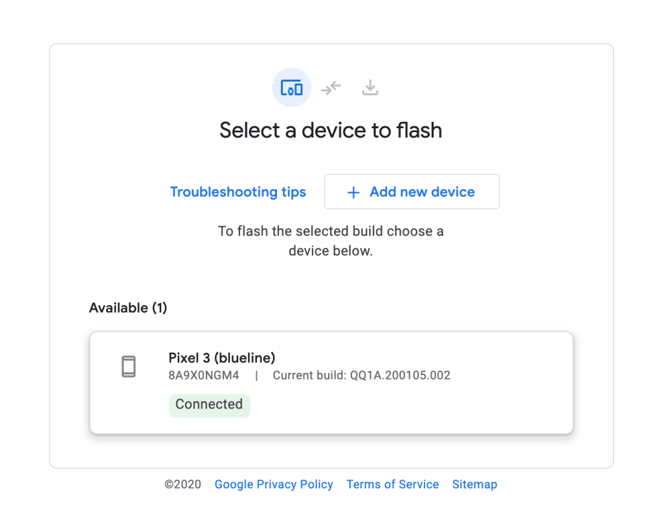The width and height of the screenshot is (662, 509).
Task: Click the download step icon
Action: (x=370, y=87)
